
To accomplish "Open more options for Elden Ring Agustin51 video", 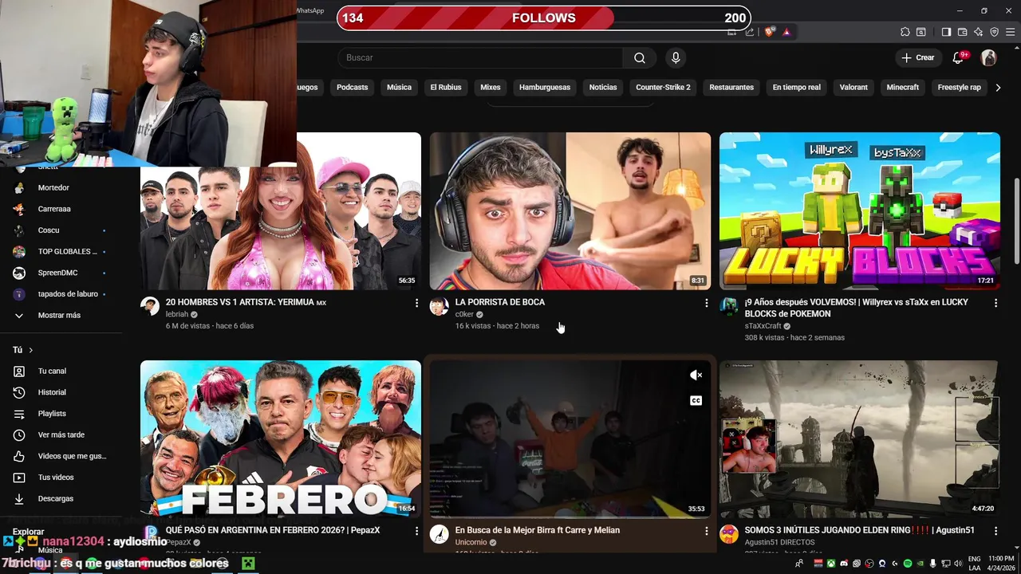I will (x=995, y=531).
